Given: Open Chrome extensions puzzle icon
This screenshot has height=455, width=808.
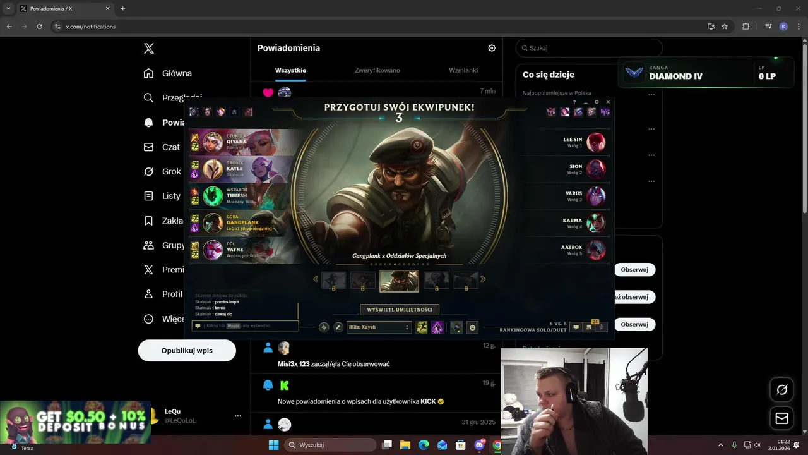Looking at the screenshot, I should pos(746,27).
